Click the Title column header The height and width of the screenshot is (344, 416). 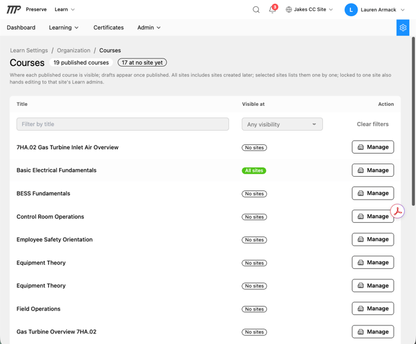22,105
